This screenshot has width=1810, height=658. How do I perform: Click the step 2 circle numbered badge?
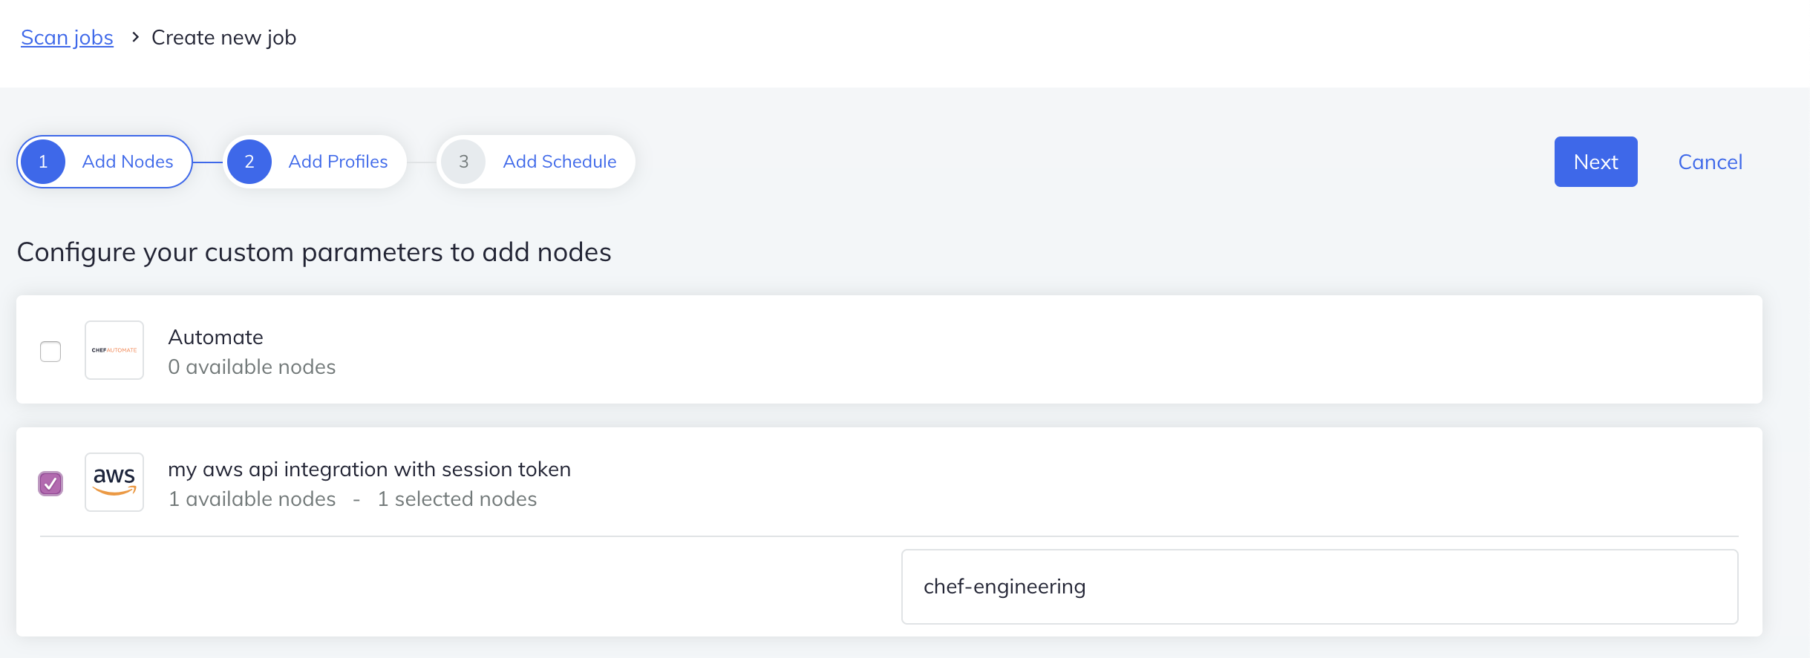coord(249,162)
